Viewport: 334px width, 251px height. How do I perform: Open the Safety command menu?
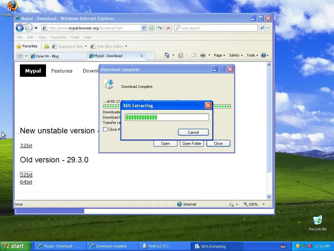(235, 55)
